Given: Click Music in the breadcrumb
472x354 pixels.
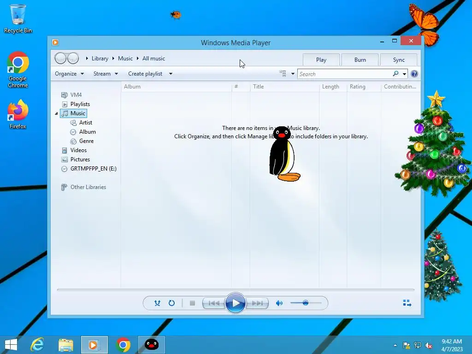Looking at the screenshot, I should click(125, 59).
